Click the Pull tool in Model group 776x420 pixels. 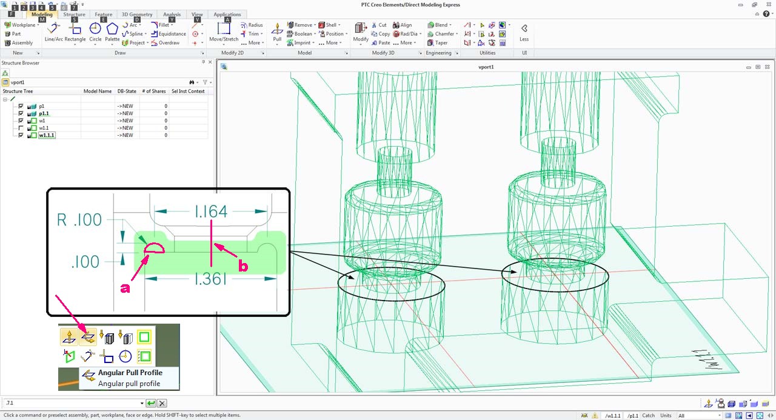(x=277, y=32)
